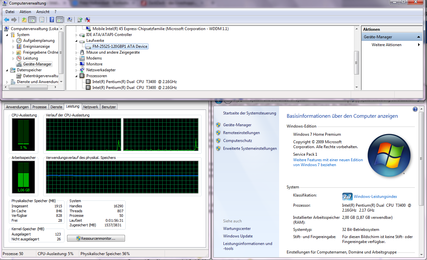The image size is (427, 260).
Task: Switch to the Anwendungen tab
Action: [17, 107]
